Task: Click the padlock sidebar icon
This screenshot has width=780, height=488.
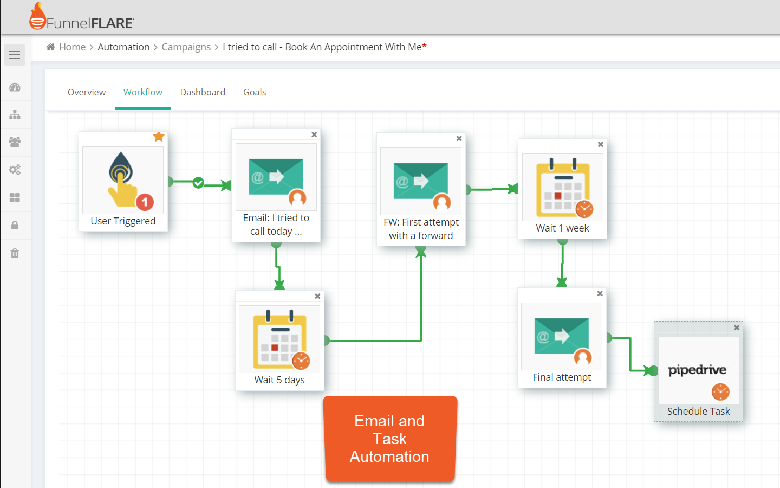Action: click(15, 225)
